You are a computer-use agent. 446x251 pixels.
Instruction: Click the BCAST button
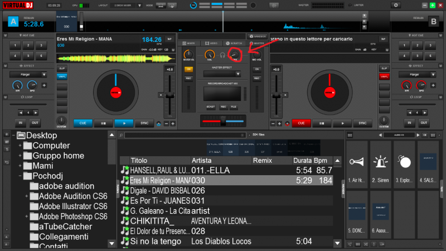click(211, 107)
